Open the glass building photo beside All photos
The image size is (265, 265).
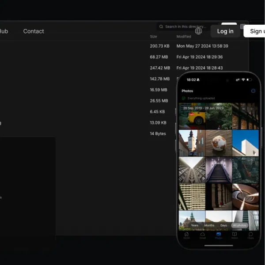246,220
